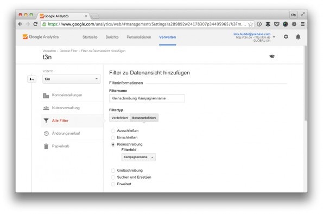The image size is (323, 214).
Task: Open the Buffer layers extension icon
Action: 268,24
